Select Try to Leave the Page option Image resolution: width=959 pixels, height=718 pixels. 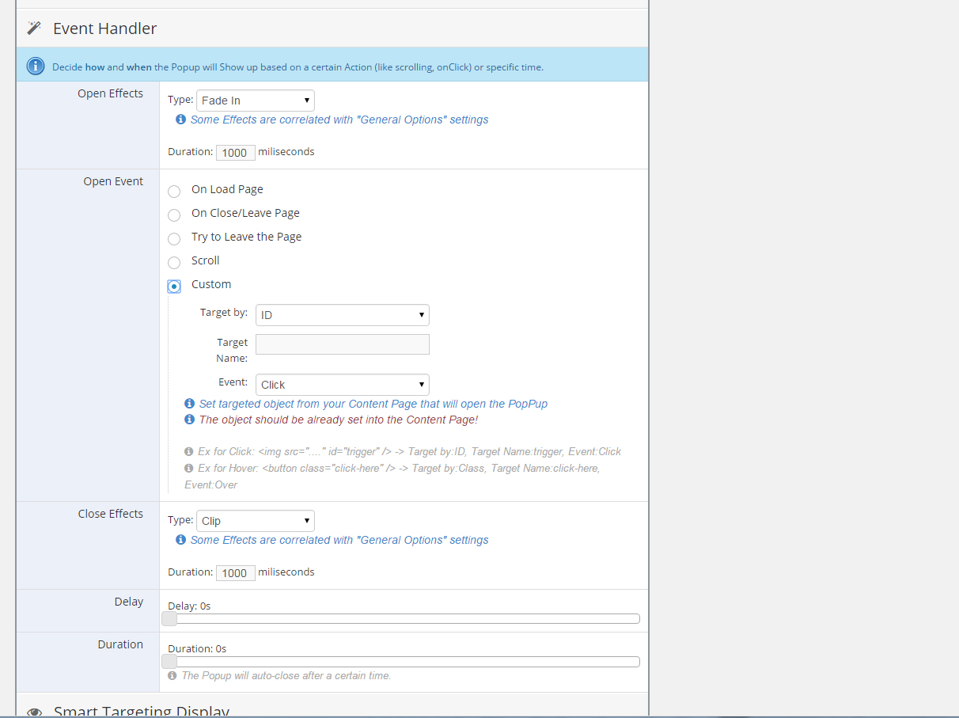174,238
